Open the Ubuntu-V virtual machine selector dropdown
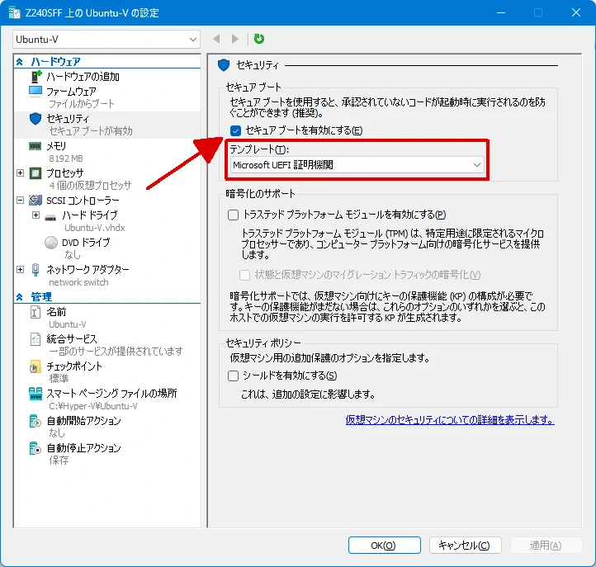 tap(107, 39)
